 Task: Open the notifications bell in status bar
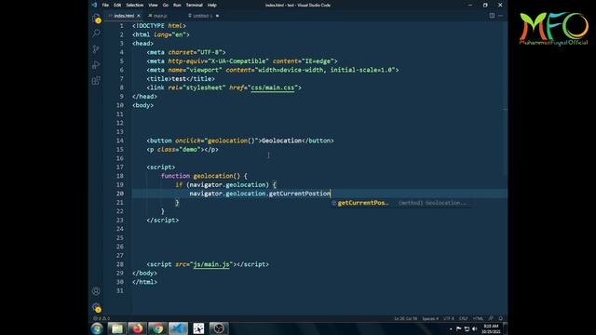[x=501, y=318]
